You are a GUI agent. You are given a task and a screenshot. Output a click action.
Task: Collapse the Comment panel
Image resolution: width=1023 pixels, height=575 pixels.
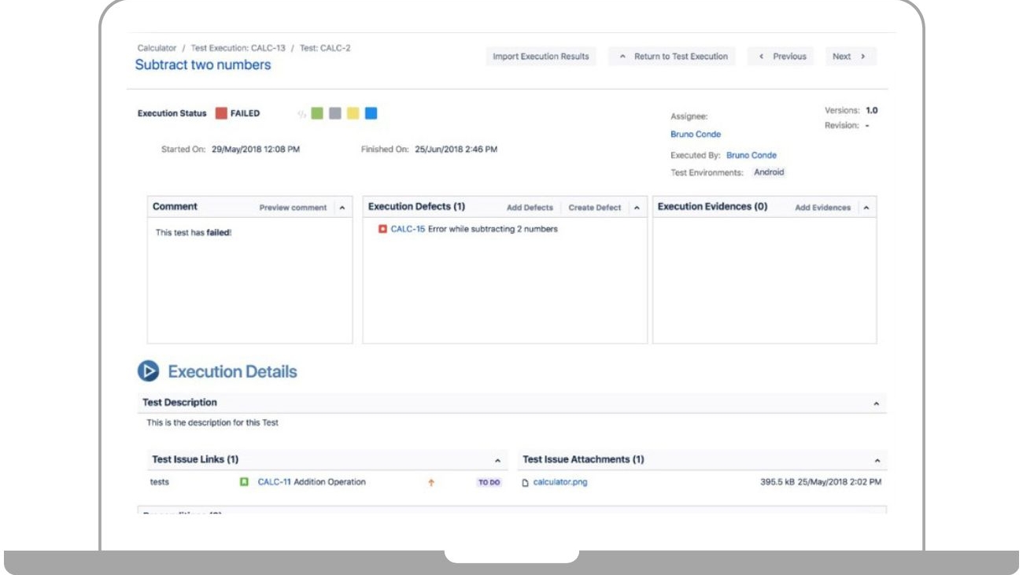coord(342,208)
